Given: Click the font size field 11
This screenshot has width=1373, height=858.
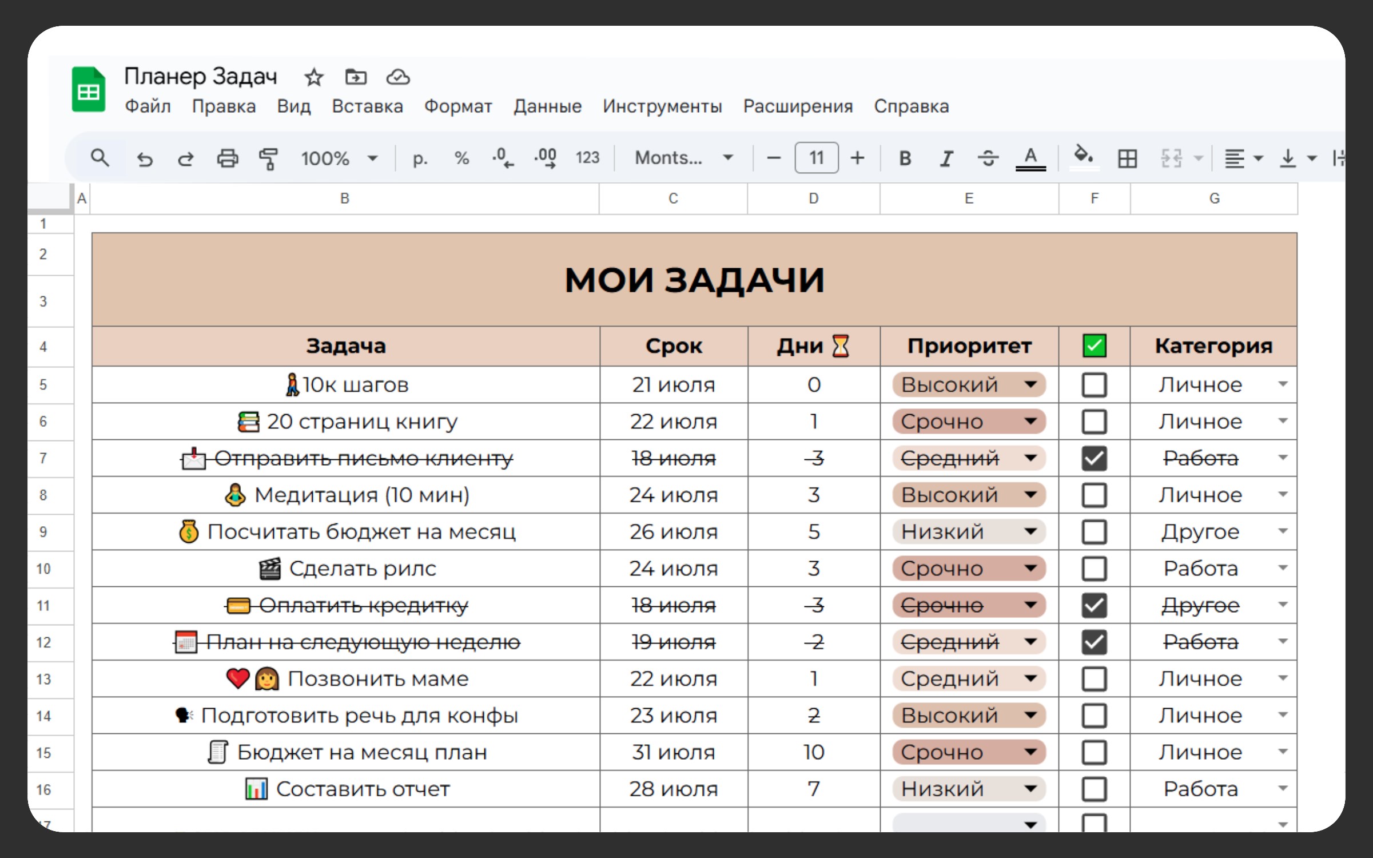Looking at the screenshot, I should [817, 158].
